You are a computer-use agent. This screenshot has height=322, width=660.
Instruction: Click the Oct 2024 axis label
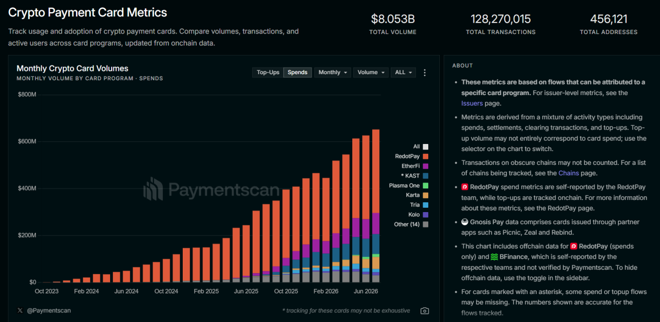point(166,291)
